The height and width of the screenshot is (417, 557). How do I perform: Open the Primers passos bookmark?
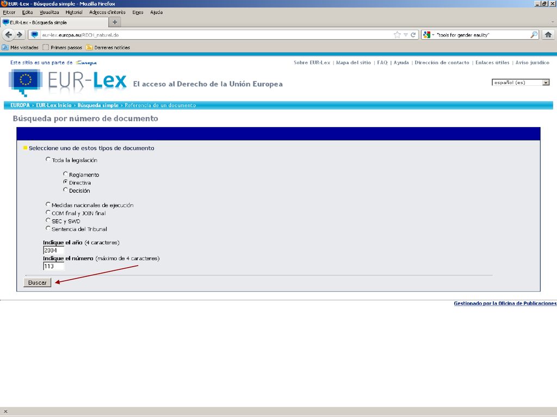62,48
